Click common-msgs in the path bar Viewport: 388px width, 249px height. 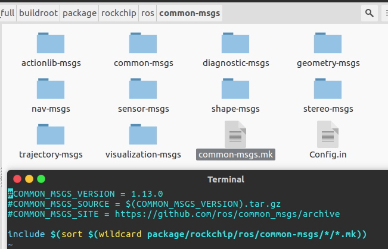pyautogui.click(x=190, y=13)
